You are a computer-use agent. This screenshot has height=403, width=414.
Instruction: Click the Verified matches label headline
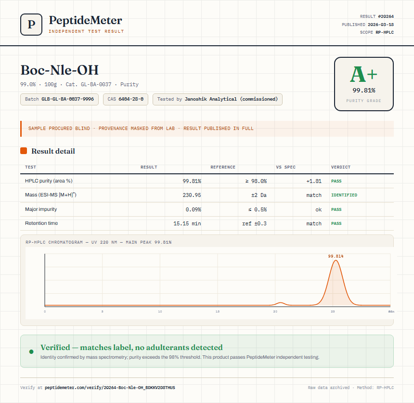[131, 347]
